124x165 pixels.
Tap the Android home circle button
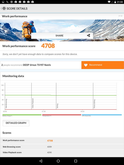click(58, 161)
